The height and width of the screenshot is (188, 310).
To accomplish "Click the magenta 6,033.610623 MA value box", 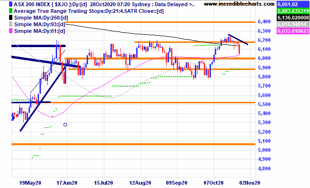I will click(293, 31).
